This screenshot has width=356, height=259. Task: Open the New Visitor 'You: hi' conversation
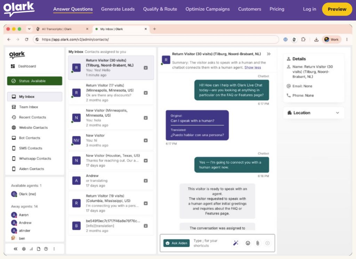[x=111, y=140]
